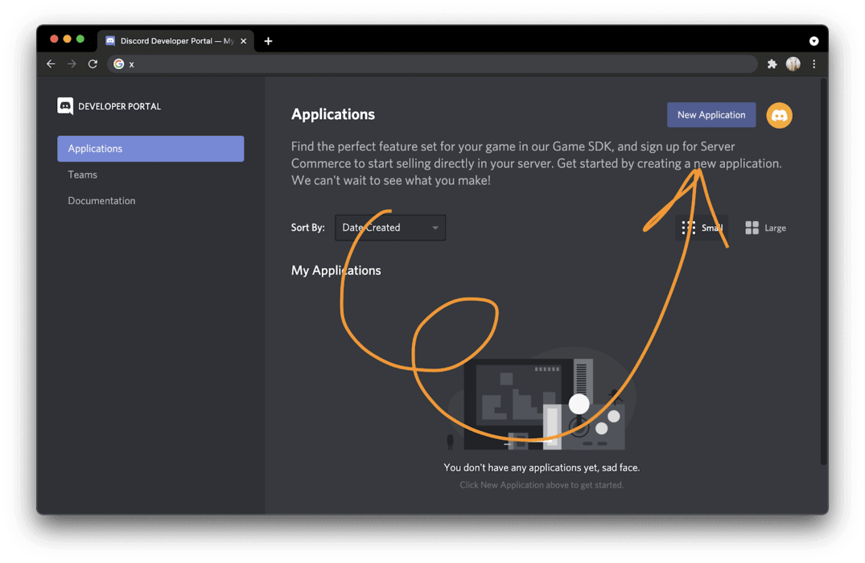The width and height of the screenshot is (865, 563).
Task: Go back with the browser back arrow
Action: pyautogui.click(x=51, y=64)
